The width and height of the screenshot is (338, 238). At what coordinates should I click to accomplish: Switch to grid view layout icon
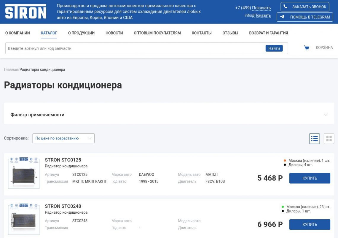[x=329, y=139]
